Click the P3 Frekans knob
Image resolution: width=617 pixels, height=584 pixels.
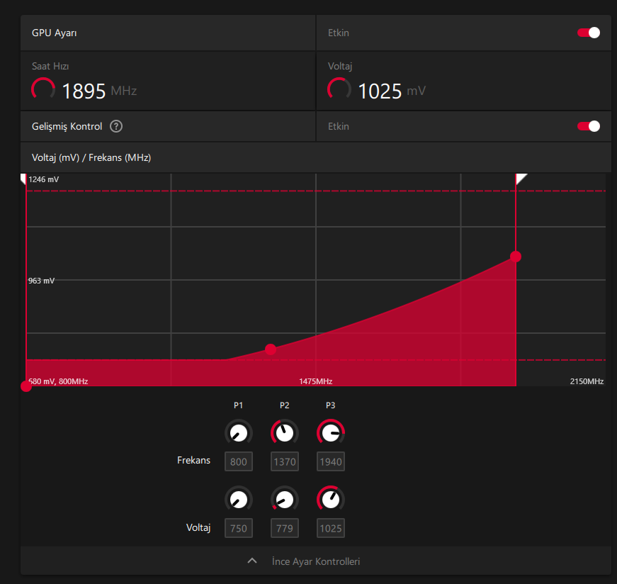click(331, 433)
